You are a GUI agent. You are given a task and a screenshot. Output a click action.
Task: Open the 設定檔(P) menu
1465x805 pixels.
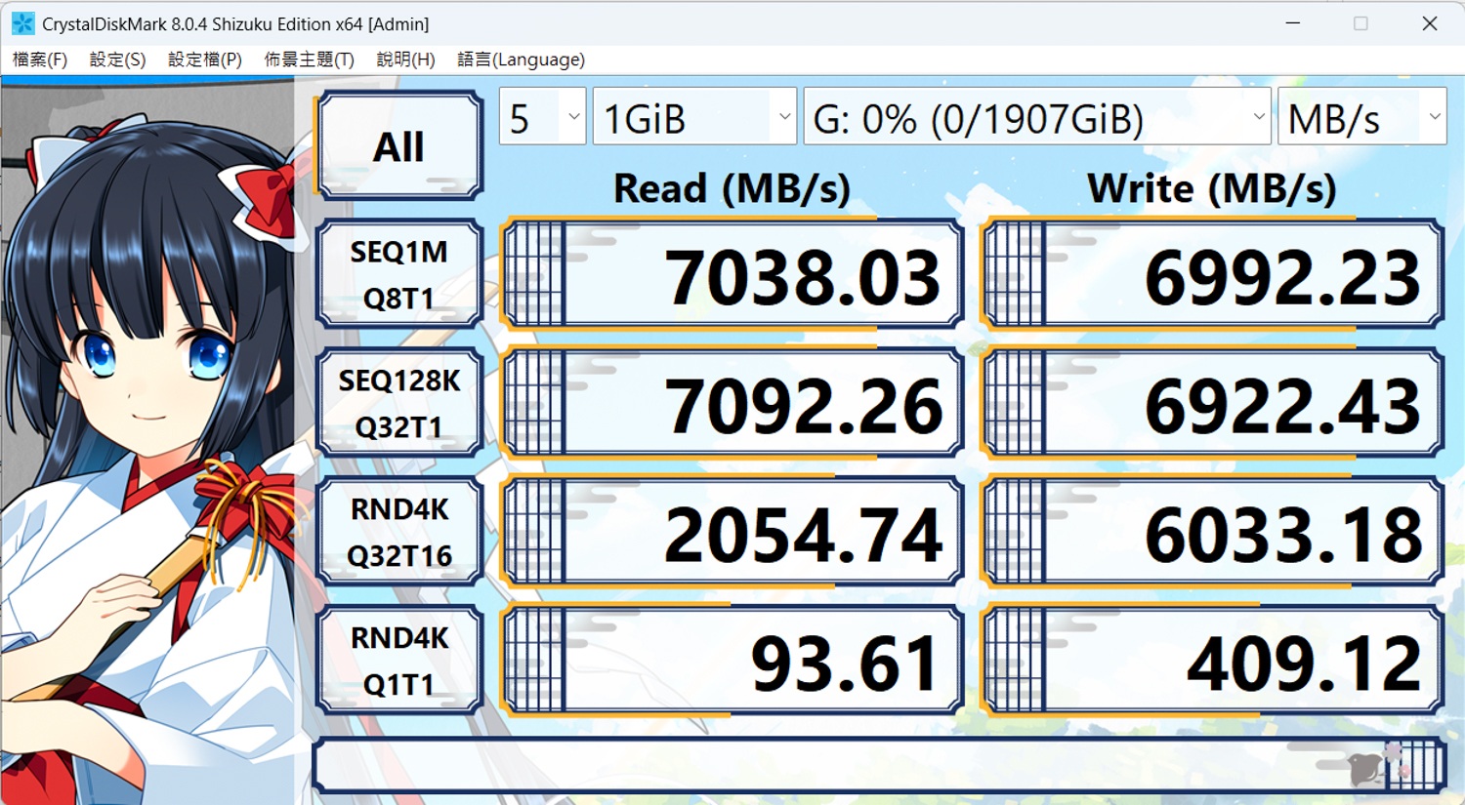[x=205, y=60]
